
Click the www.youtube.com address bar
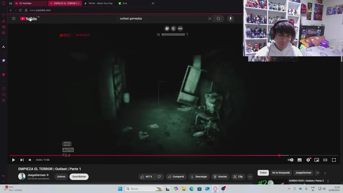click(40, 10)
